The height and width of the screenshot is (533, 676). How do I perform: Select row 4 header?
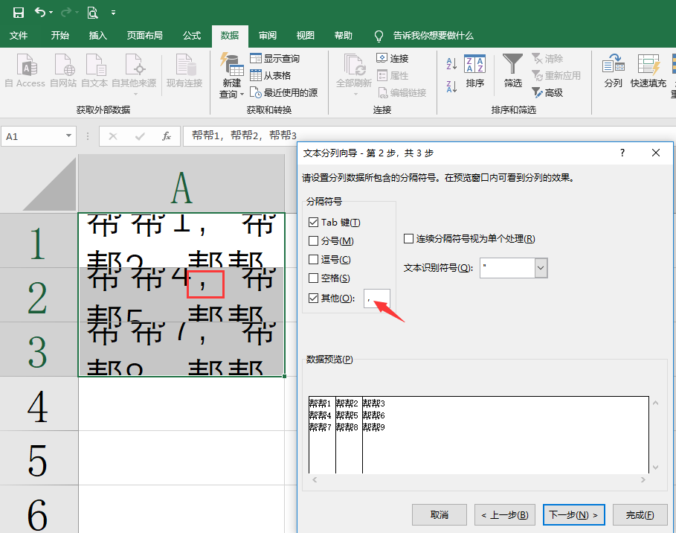click(39, 405)
